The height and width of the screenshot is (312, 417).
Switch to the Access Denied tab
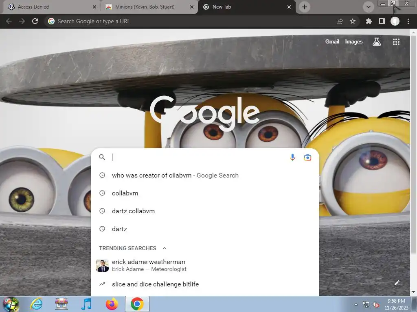[x=50, y=7]
